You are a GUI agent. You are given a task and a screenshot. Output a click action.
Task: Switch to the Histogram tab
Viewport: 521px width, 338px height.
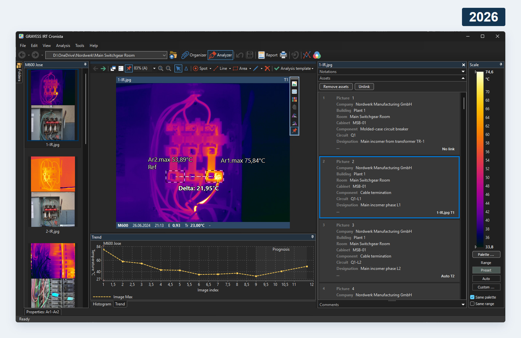click(102, 304)
